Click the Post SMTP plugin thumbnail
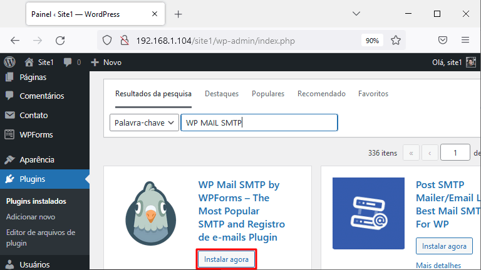 pyautogui.click(x=368, y=213)
